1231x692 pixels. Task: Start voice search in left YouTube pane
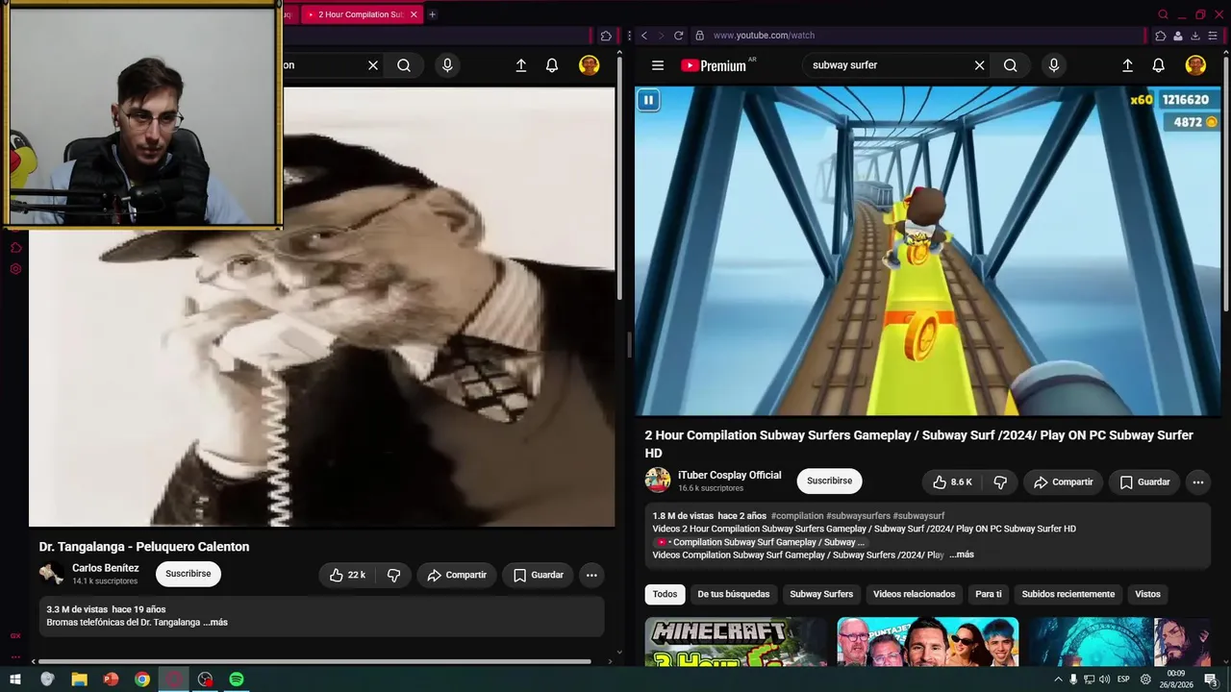click(447, 65)
